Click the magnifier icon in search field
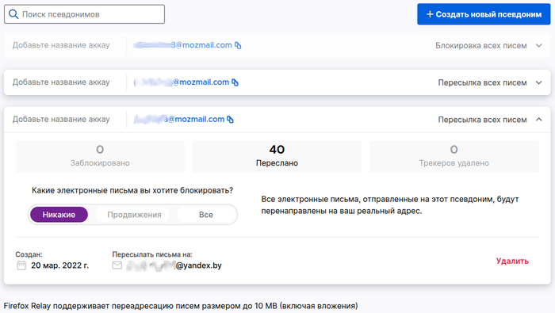 (x=13, y=14)
